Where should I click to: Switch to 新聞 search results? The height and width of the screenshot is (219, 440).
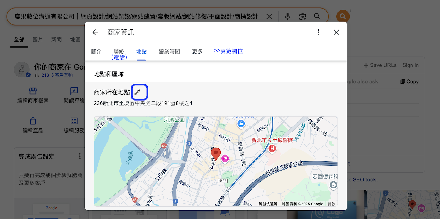(x=56, y=40)
